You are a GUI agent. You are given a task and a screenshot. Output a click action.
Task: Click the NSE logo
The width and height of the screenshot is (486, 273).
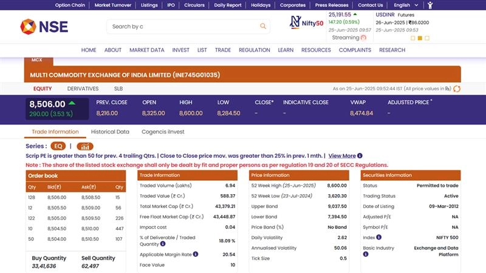click(x=44, y=27)
